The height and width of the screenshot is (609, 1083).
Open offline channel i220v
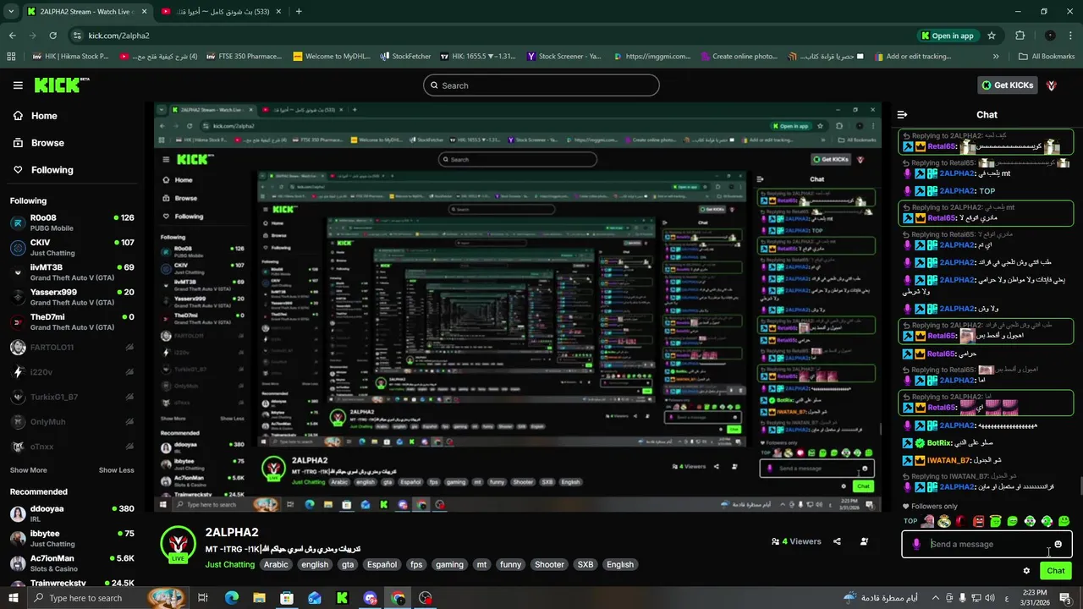coord(72,372)
